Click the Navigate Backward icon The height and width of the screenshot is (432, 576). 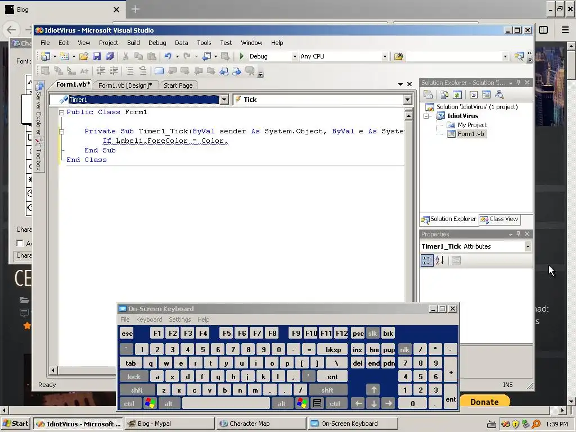point(206,56)
